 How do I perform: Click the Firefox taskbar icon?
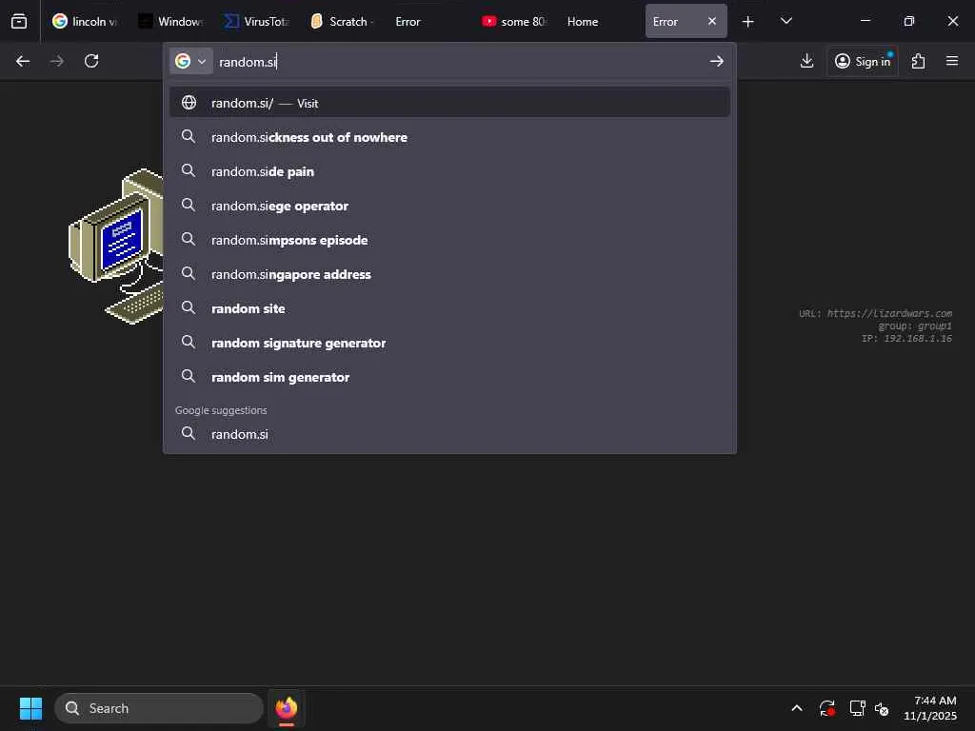click(286, 708)
